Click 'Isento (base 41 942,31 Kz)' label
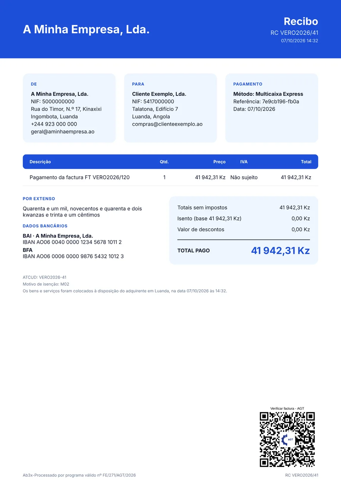 210,218
